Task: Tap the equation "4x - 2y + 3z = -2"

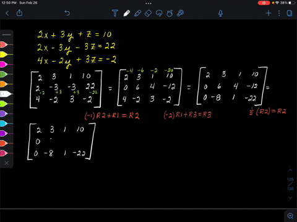Action: pyautogui.click(x=77, y=62)
